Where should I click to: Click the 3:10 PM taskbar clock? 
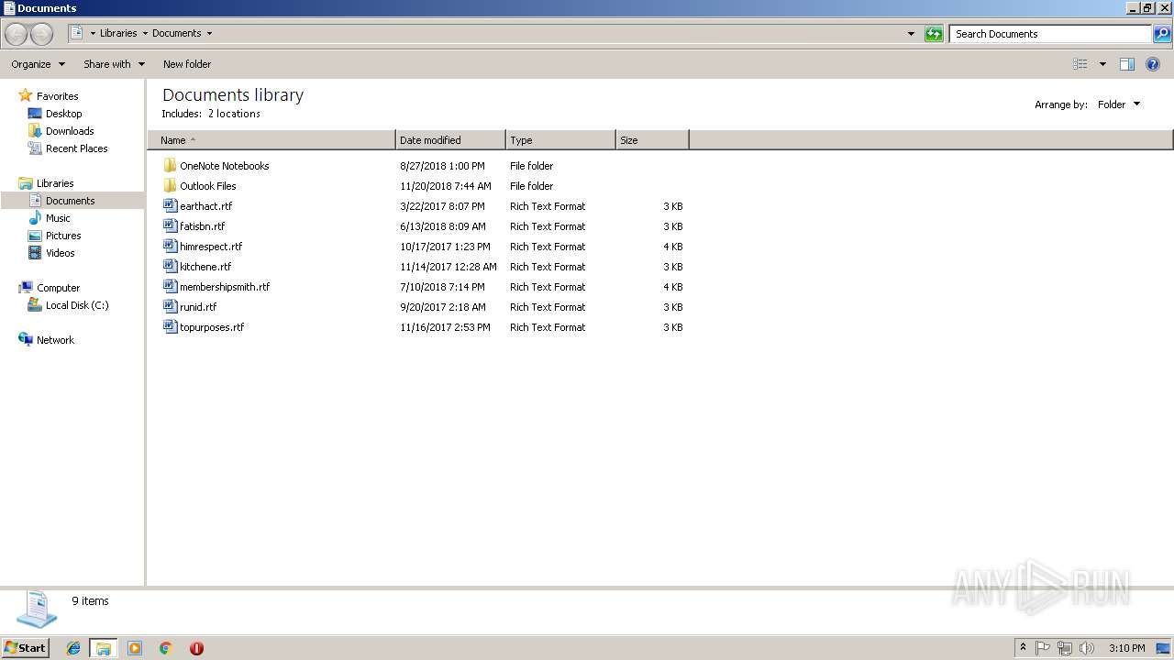(x=1126, y=648)
